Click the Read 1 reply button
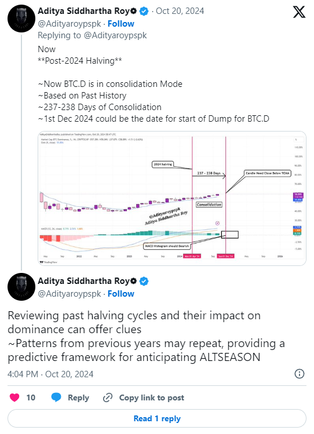Viewport: 314px width, 434px height. [157, 418]
